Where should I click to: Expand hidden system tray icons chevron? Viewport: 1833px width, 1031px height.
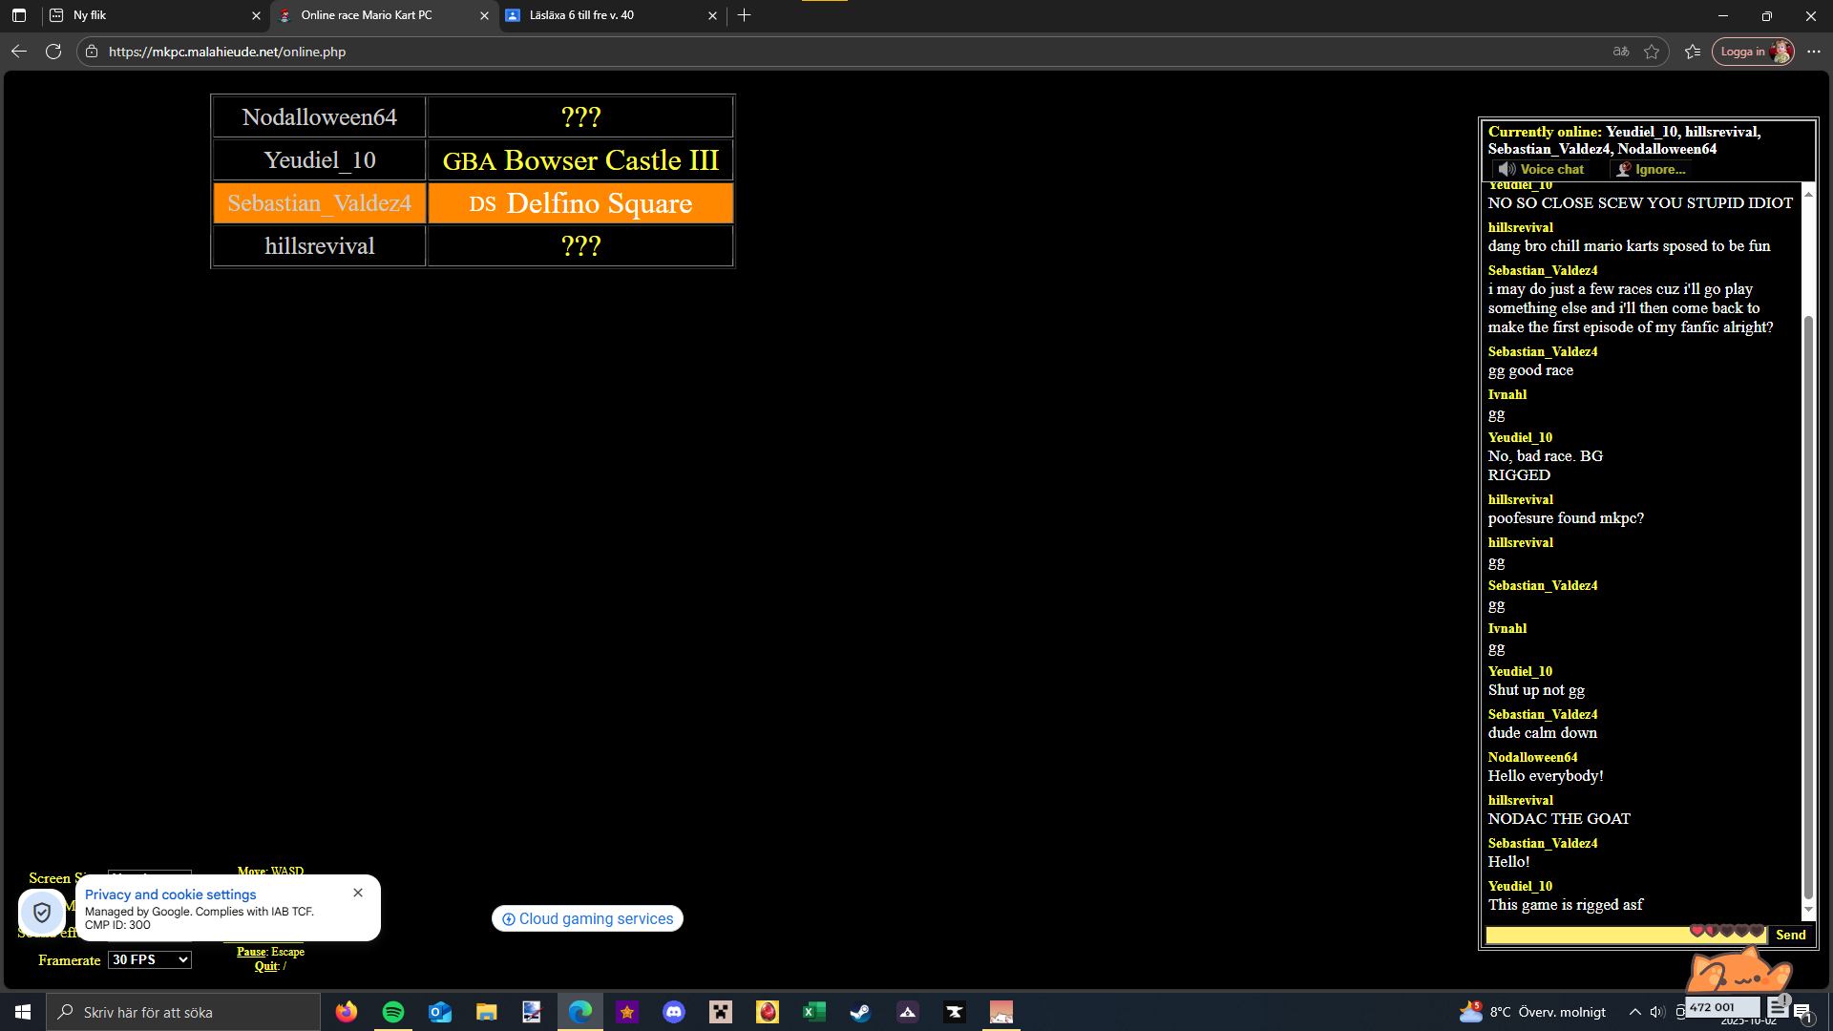pyautogui.click(x=1634, y=1012)
